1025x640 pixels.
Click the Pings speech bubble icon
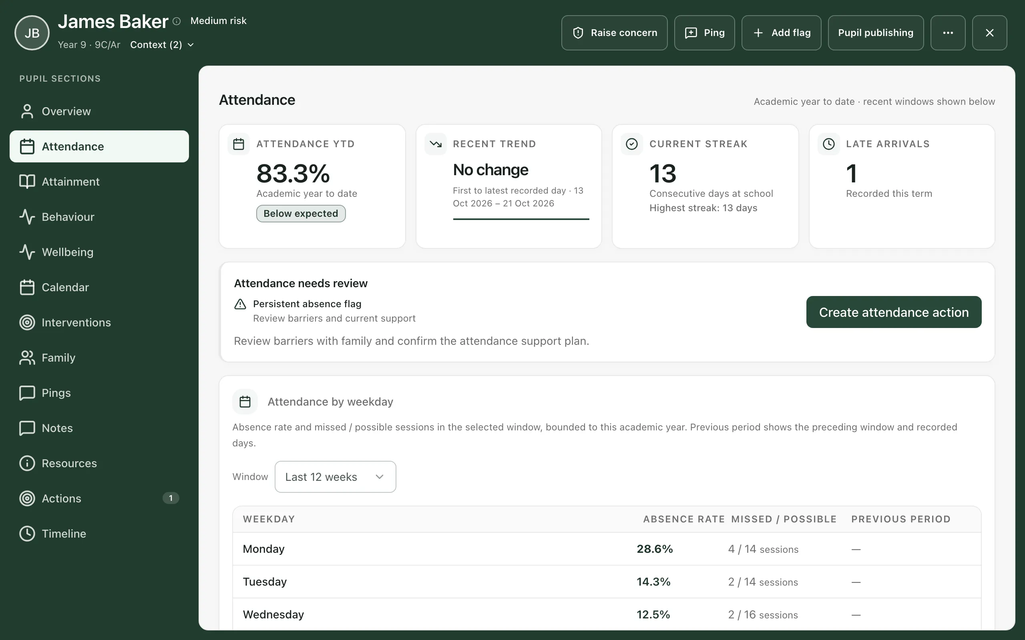point(27,393)
